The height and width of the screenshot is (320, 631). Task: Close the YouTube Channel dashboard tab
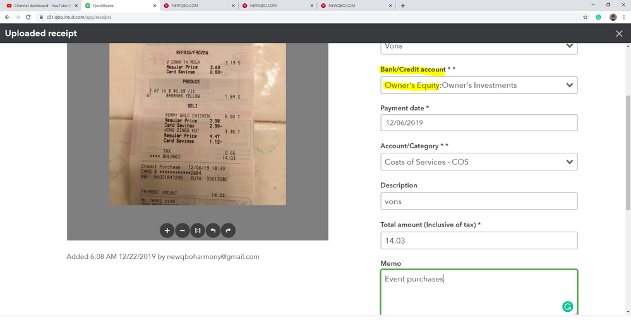click(76, 6)
